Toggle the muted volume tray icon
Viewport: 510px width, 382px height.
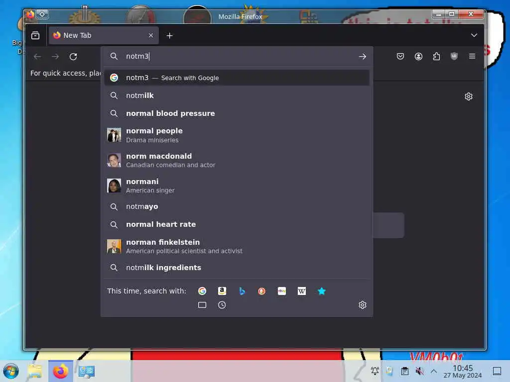click(419, 371)
